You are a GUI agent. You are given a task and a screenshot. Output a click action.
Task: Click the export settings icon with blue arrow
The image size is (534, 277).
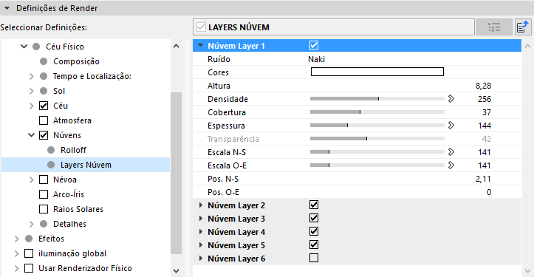click(x=523, y=27)
